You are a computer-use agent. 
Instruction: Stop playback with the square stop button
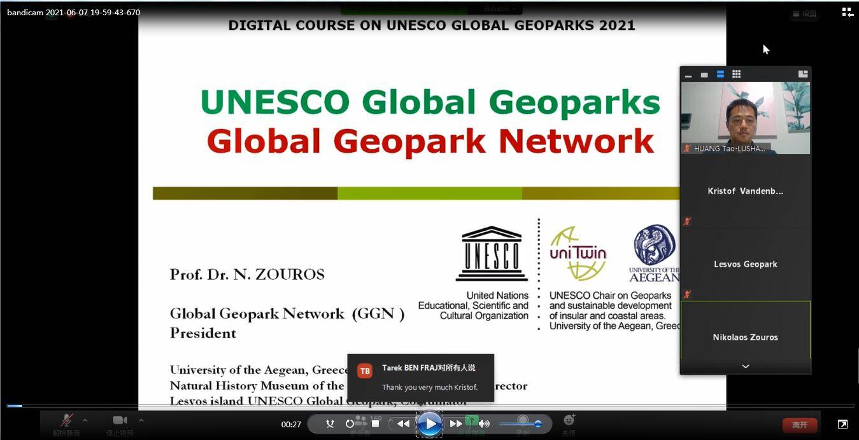[376, 423]
